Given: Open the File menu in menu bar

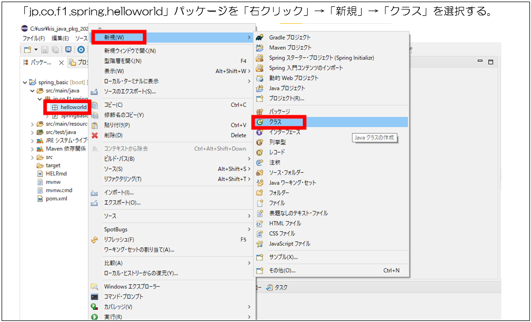Looking at the screenshot, I should tap(33, 39).
